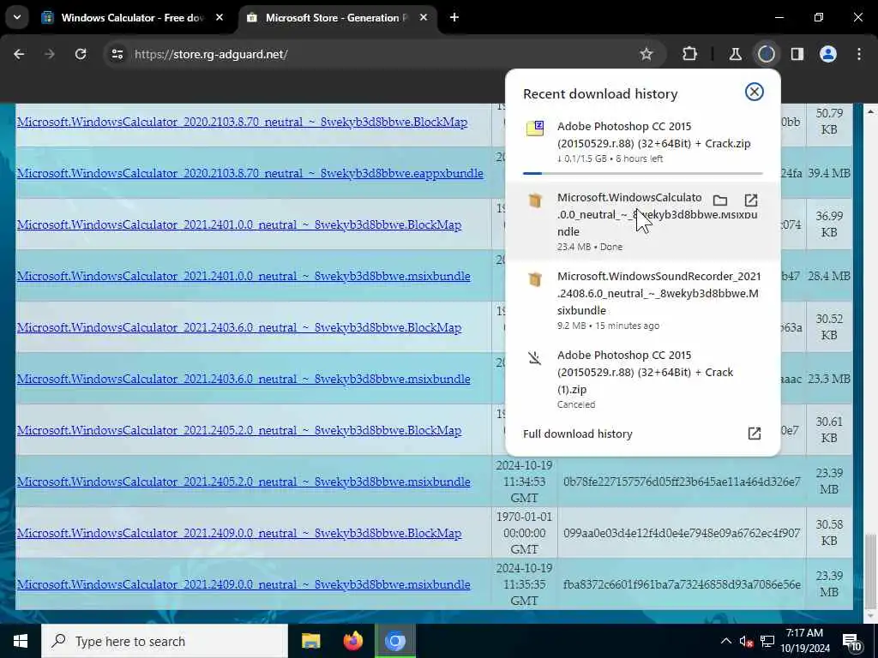Open the Extensions puzzle icon
This screenshot has width=878, height=658.
click(690, 54)
